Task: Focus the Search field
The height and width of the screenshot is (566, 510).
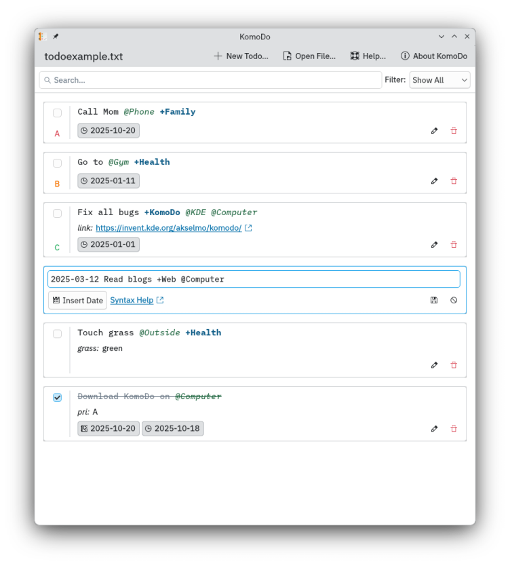Action: (x=210, y=80)
